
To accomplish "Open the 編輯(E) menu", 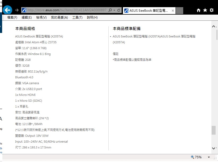I will 27,18.
